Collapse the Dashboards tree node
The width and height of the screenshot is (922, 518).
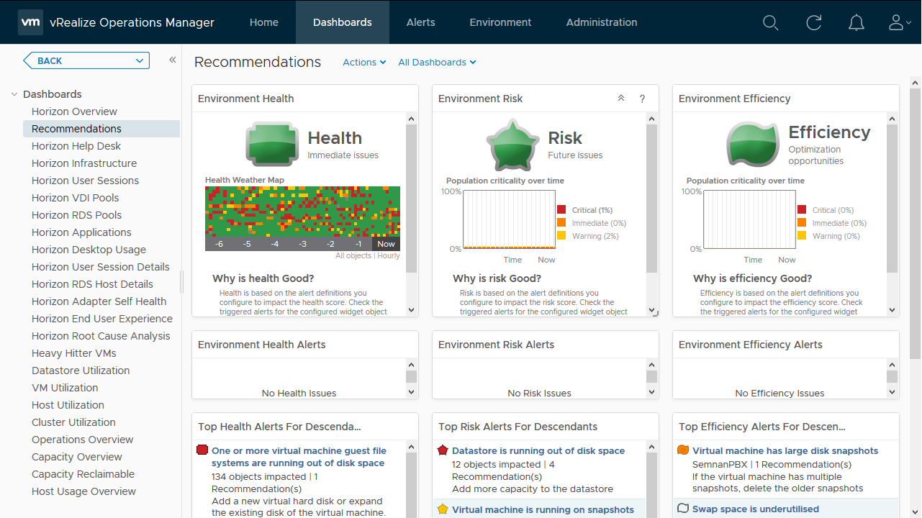pyautogui.click(x=14, y=94)
